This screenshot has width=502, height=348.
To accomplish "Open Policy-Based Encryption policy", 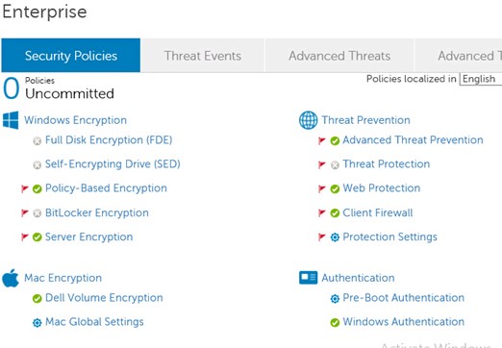I will click(x=106, y=188).
